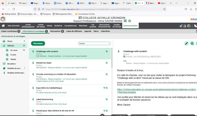Open Vie scolaire menu
Image resolution: width=197 pixels, height=116 pixels.
(x=93, y=26)
